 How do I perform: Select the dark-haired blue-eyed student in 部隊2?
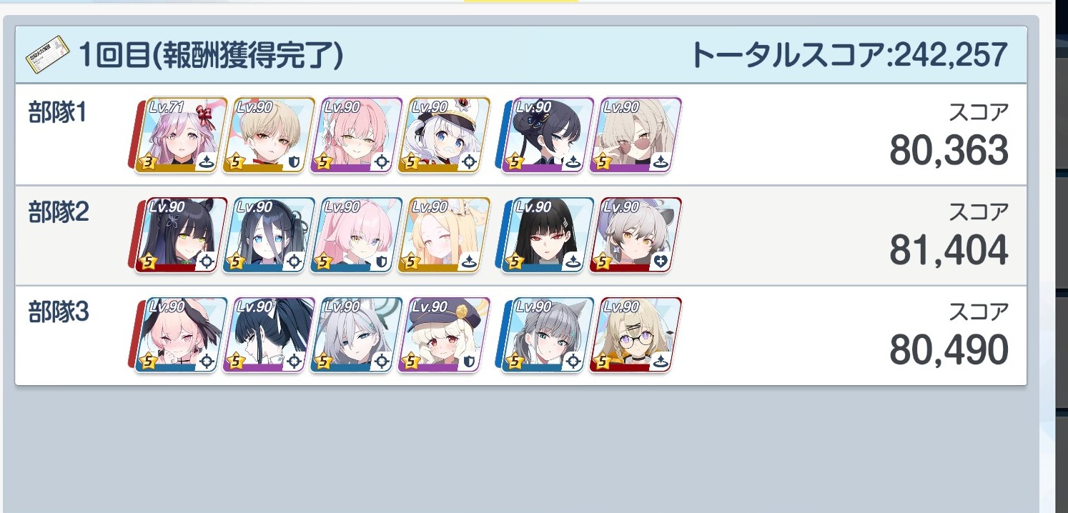click(269, 236)
